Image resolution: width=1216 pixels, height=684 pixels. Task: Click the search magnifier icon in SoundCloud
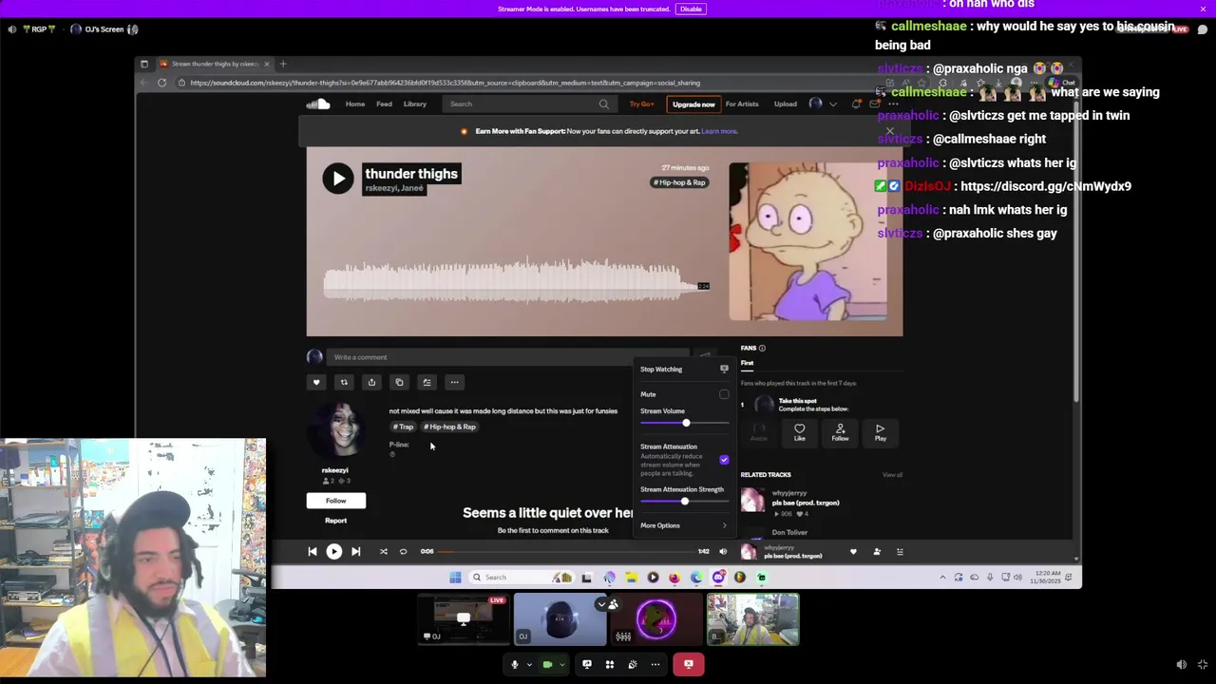click(604, 104)
